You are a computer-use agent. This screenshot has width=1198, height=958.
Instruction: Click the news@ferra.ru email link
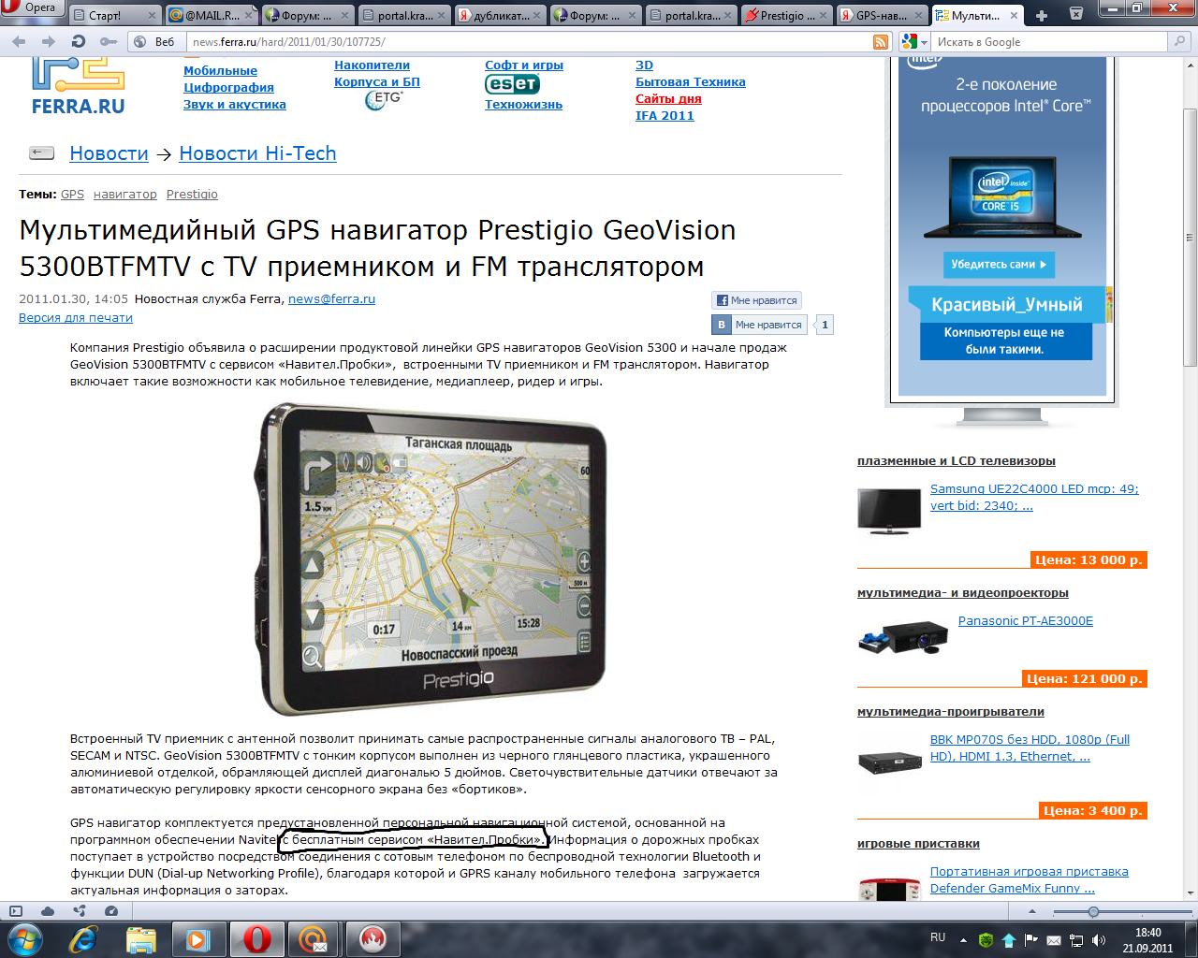point(331,299)
